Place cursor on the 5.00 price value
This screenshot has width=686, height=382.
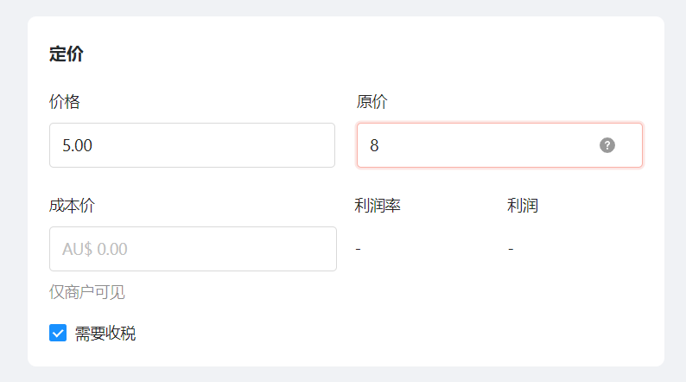point(77,146)
